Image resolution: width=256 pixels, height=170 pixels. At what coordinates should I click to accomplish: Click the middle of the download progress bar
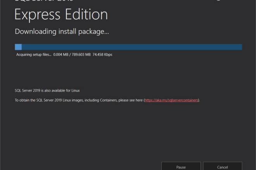click(x=128, y=47)
